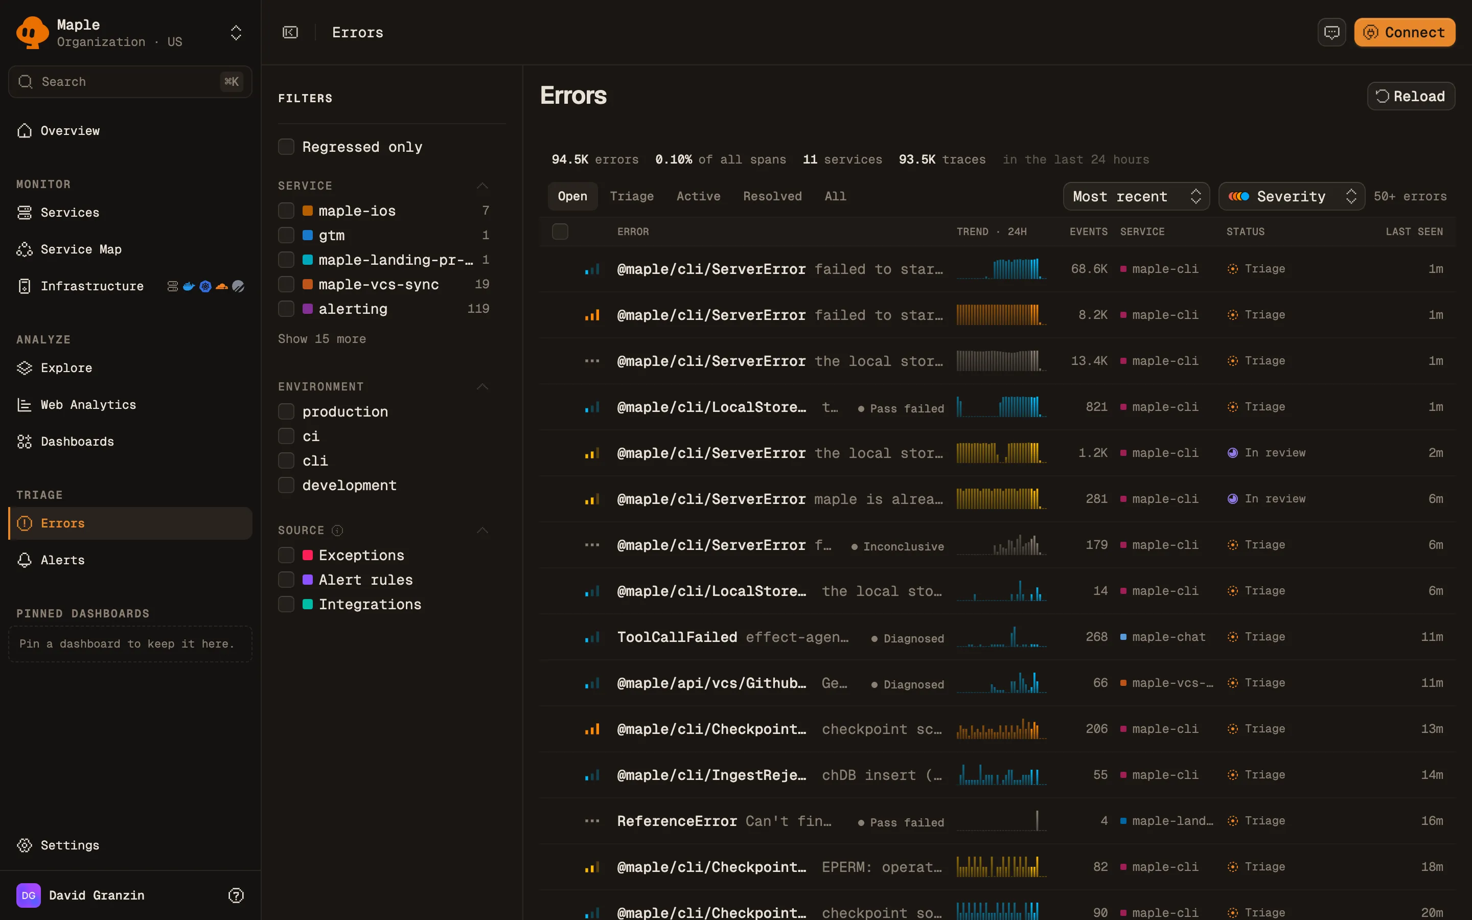Open Services in the Monitor section
1472x920 pixels.
tap(130, 212)
